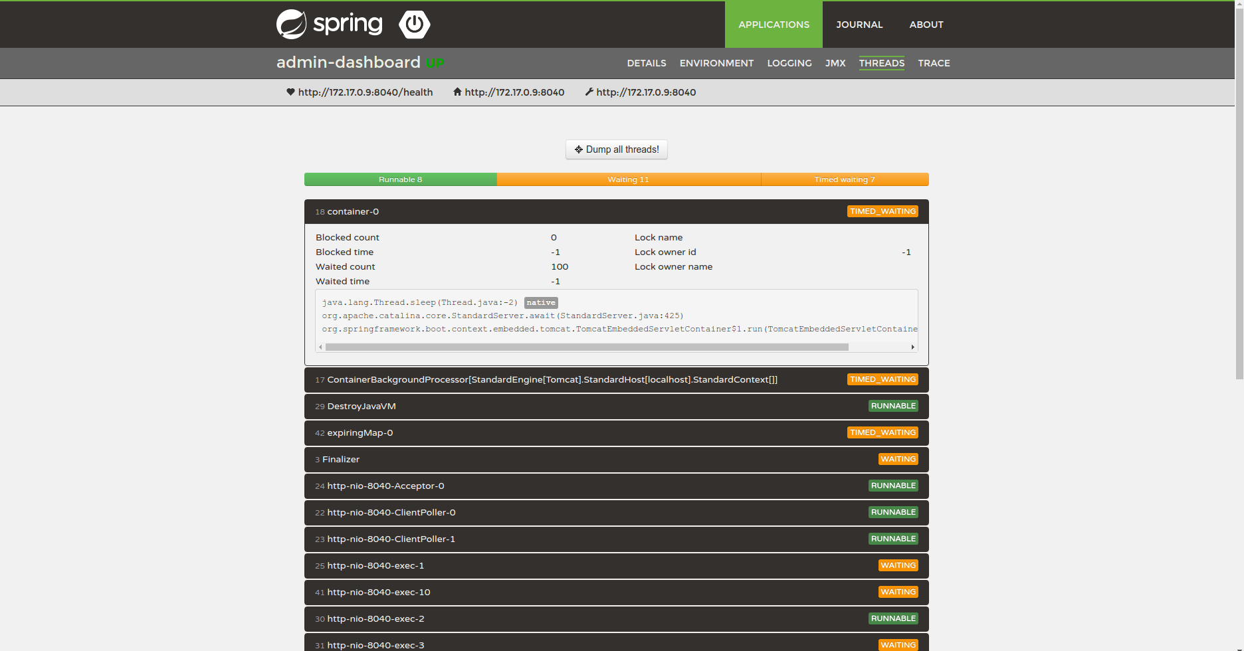Open the health endpoint link

[x=365, y=92]
